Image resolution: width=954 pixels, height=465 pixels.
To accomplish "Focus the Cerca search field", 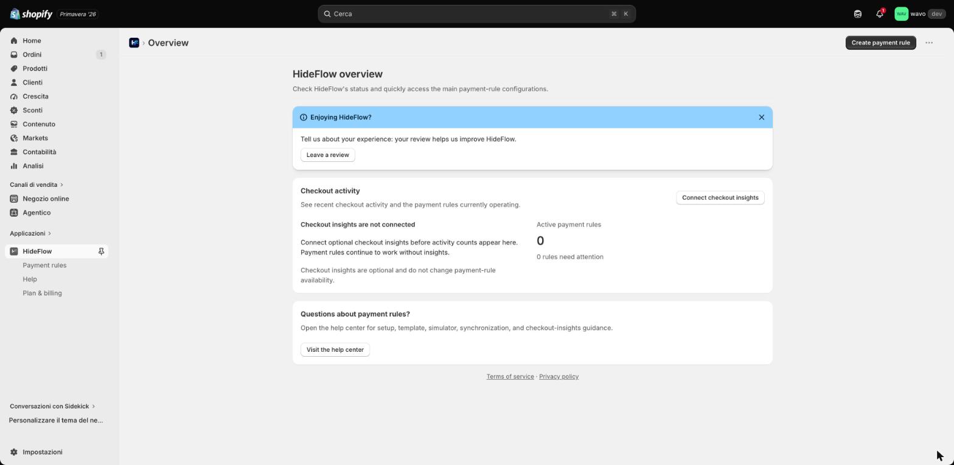I will (x=476, y=14).
